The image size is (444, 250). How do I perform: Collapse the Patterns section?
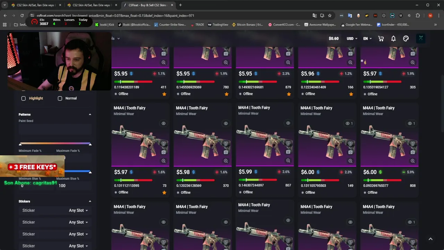pyautogui.click(x=90, y=115)
